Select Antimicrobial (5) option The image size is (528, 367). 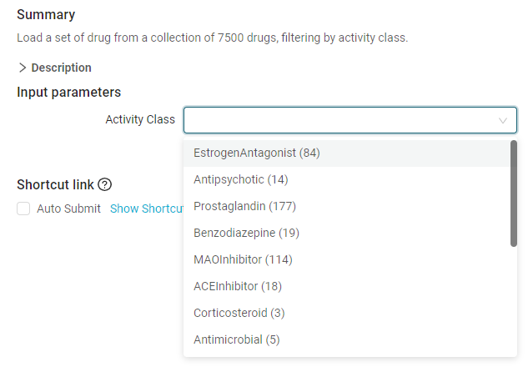click(347, 339)
